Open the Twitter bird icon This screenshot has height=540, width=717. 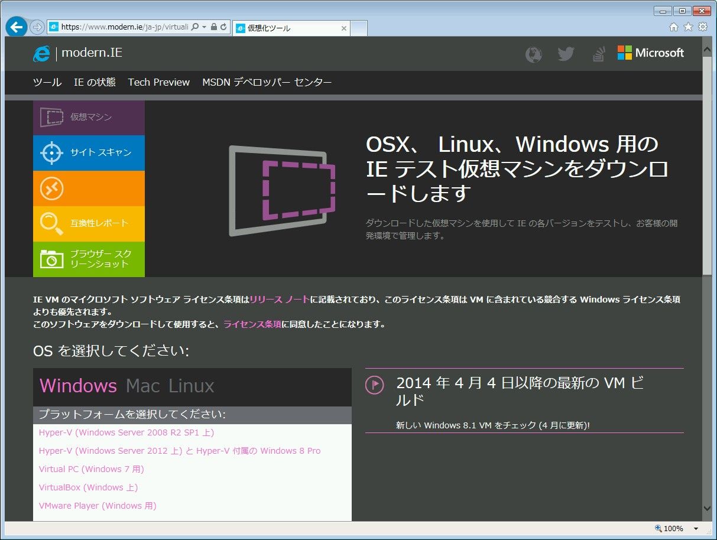point(566,54)
